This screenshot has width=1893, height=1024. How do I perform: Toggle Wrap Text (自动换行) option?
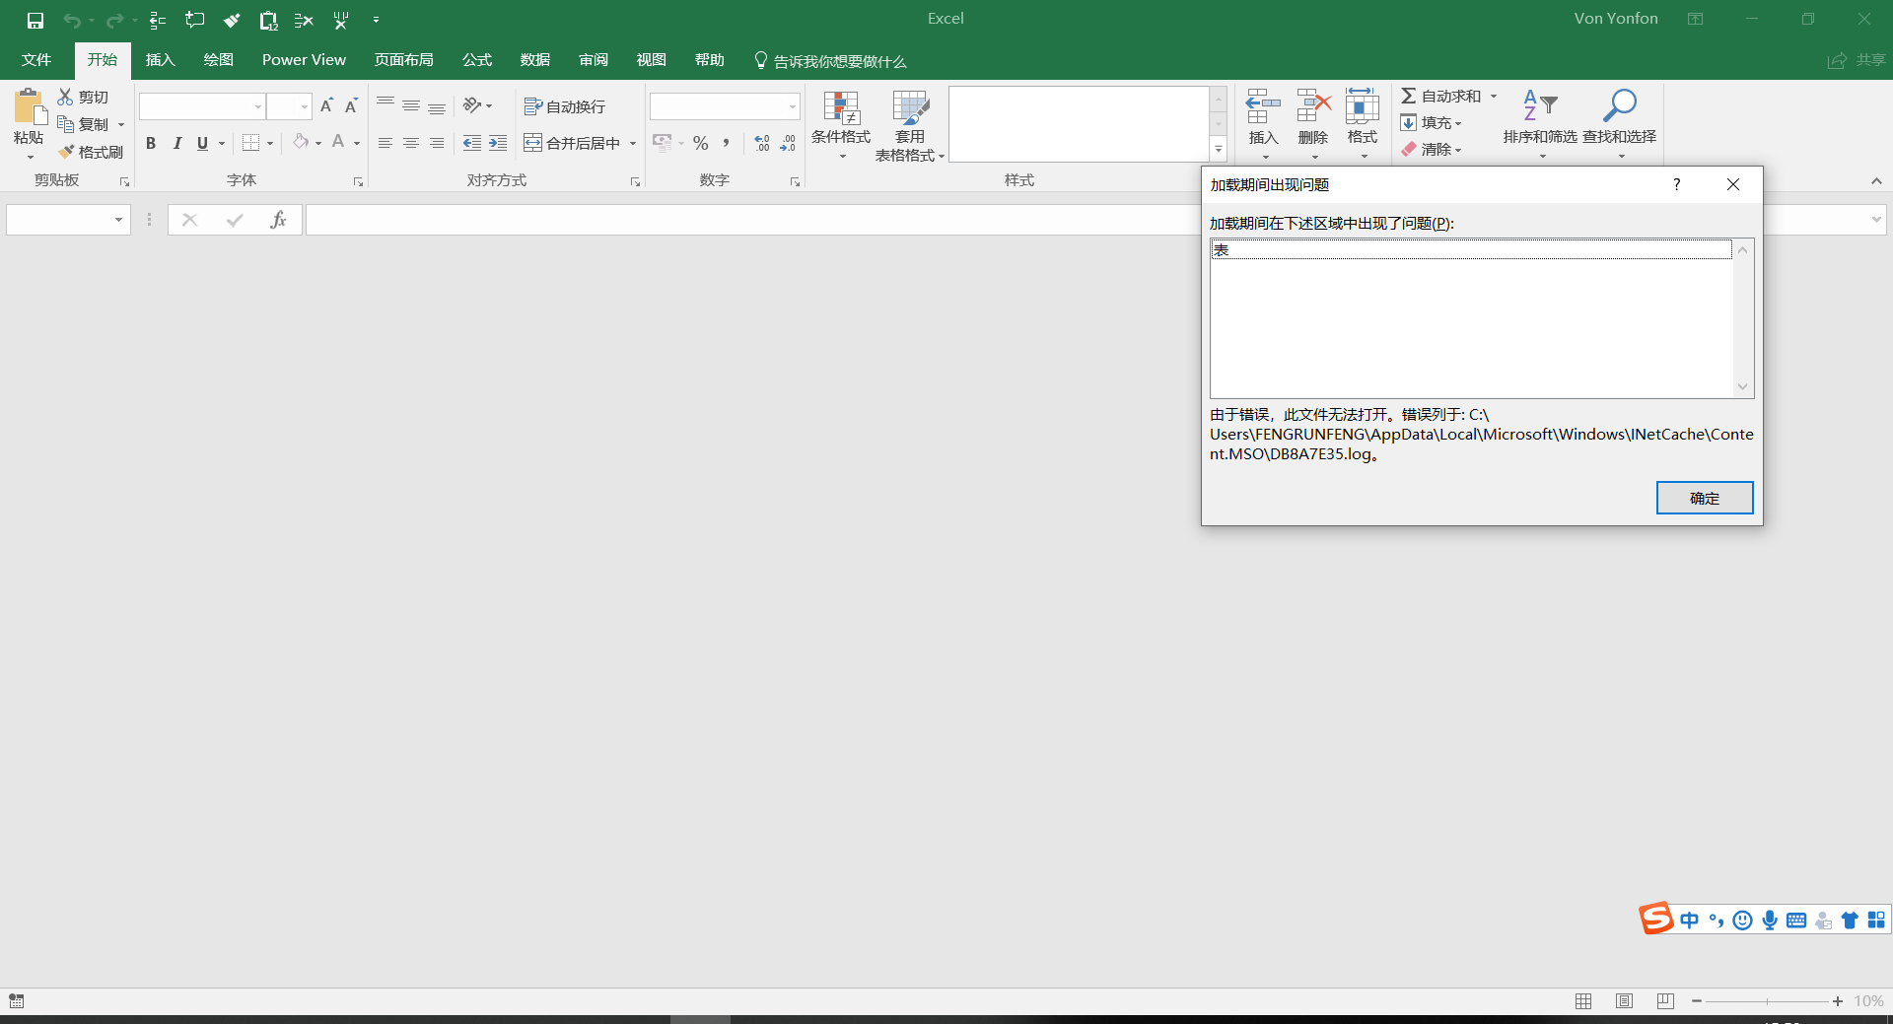point(565,106)
